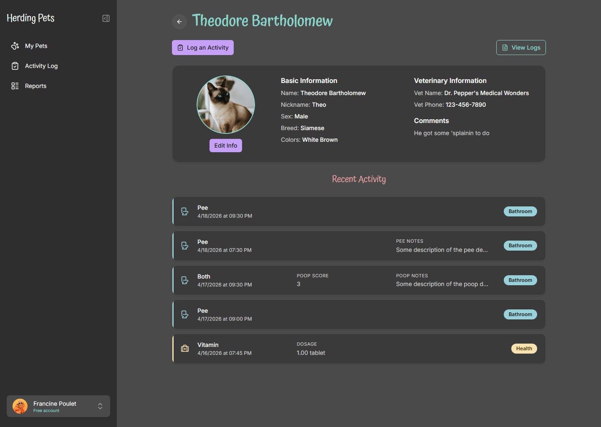
Task: Click the Basic Information heading
Action: [309, 80]
